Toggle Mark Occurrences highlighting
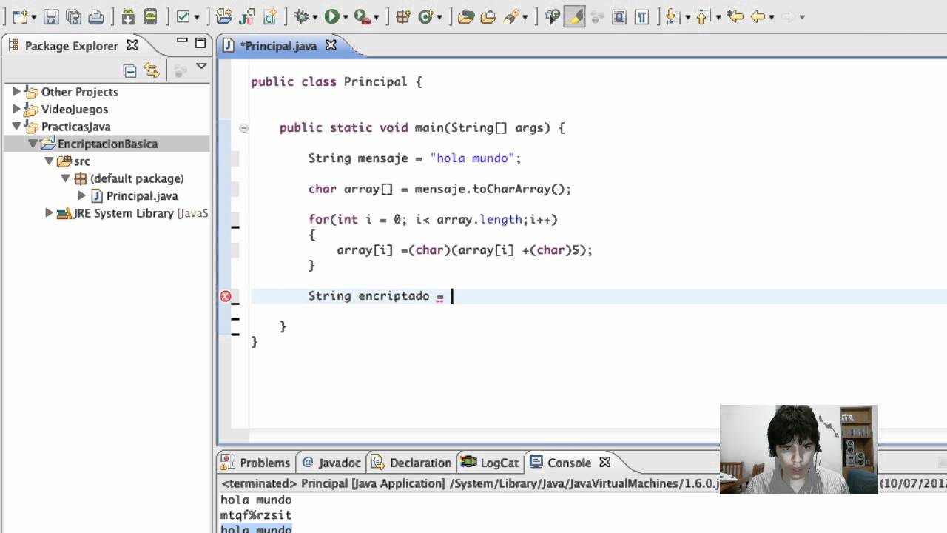 click(x=575, y=16)
